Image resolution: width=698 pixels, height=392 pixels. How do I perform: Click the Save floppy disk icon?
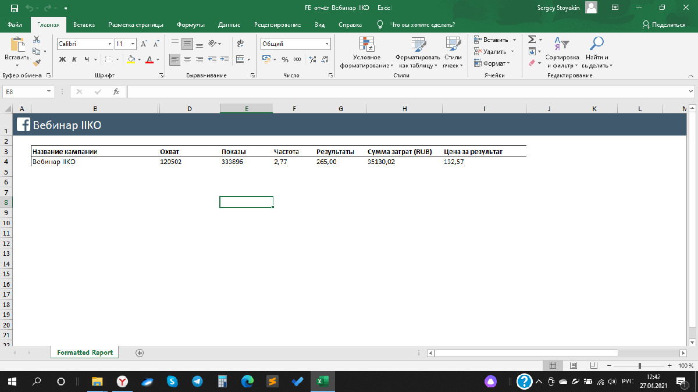[15, 8]
